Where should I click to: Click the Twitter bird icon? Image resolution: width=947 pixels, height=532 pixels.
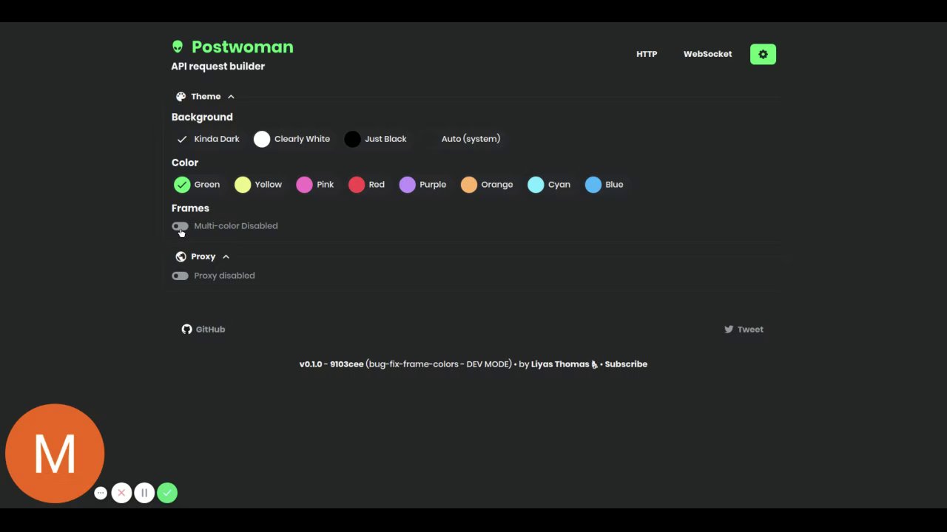click(x=729, y=330)
